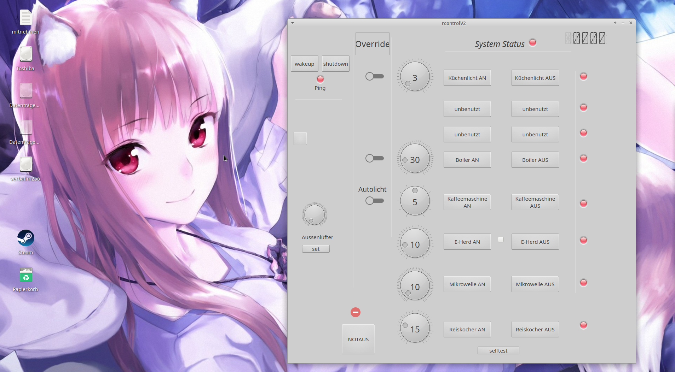Launch Steam from the desktop
This screenshot has height=372, width=675.
point(25,242)
